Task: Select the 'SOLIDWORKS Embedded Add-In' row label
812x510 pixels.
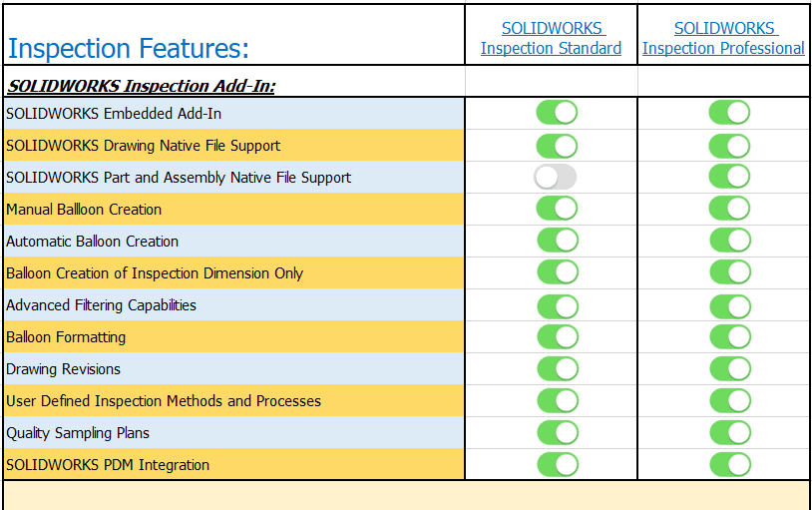Action: coord(114,114)
